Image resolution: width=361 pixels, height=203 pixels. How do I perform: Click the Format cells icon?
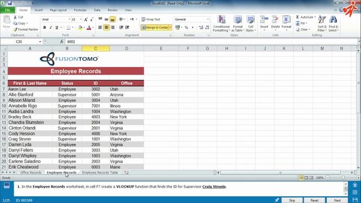coord(287,20)
